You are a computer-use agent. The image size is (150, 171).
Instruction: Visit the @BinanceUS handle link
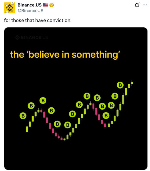(x=30, y=11)
